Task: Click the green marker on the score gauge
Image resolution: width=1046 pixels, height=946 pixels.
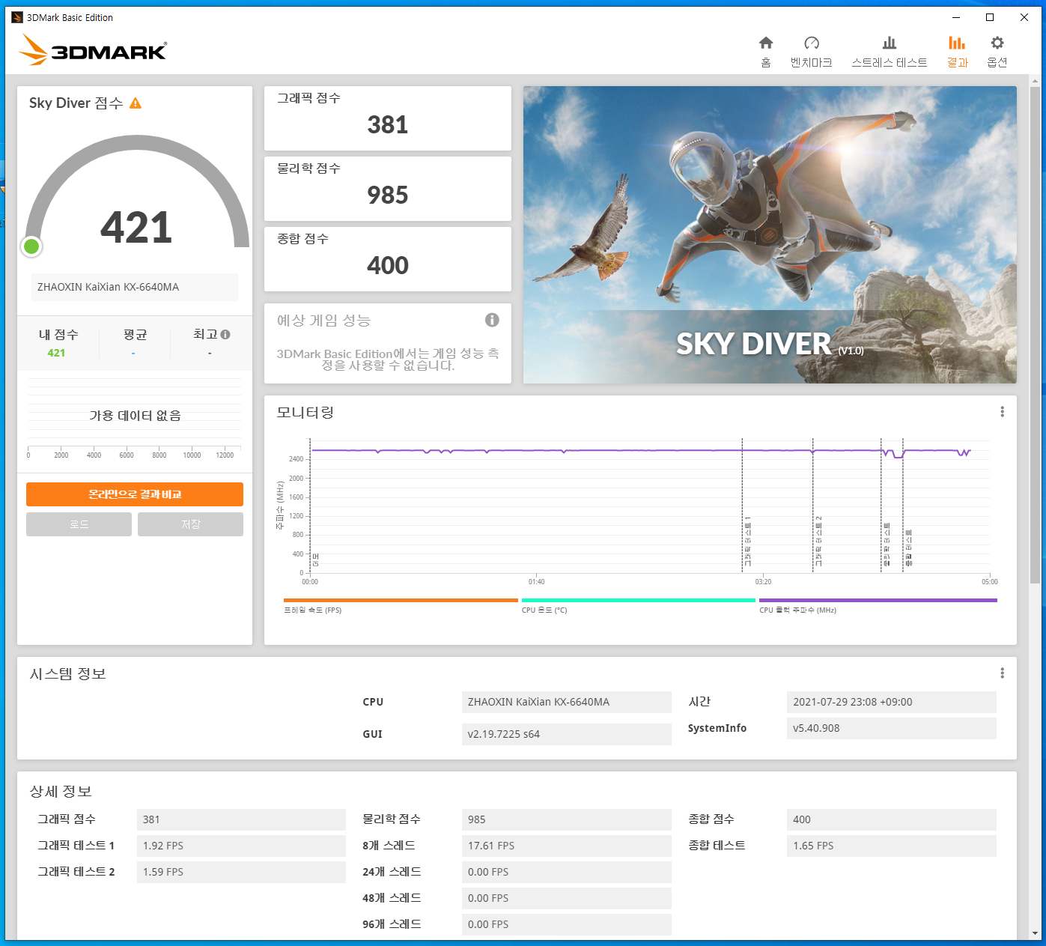Action: coord(31,246)
